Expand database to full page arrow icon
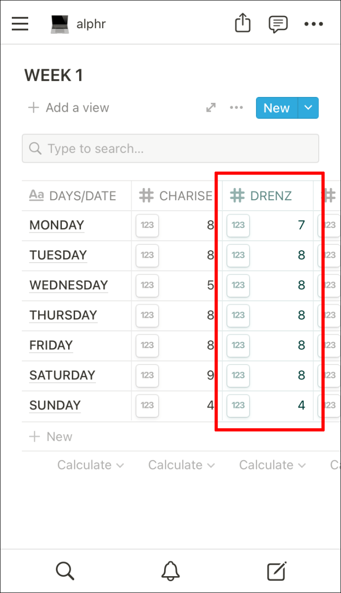This screenshot has height=593, width=341. [x=211, y=108]
